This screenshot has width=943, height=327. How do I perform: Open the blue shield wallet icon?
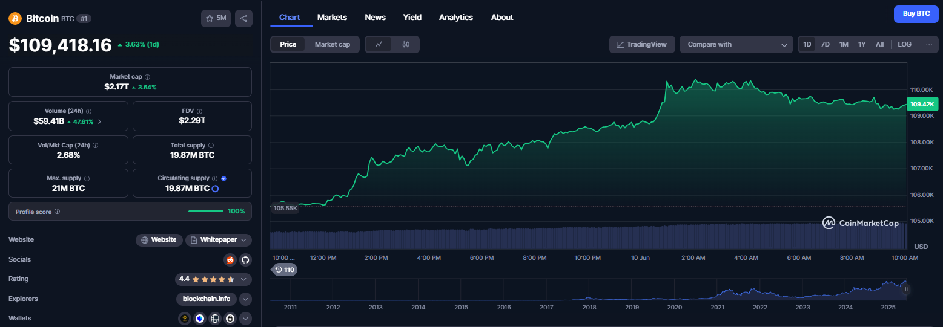200,318
